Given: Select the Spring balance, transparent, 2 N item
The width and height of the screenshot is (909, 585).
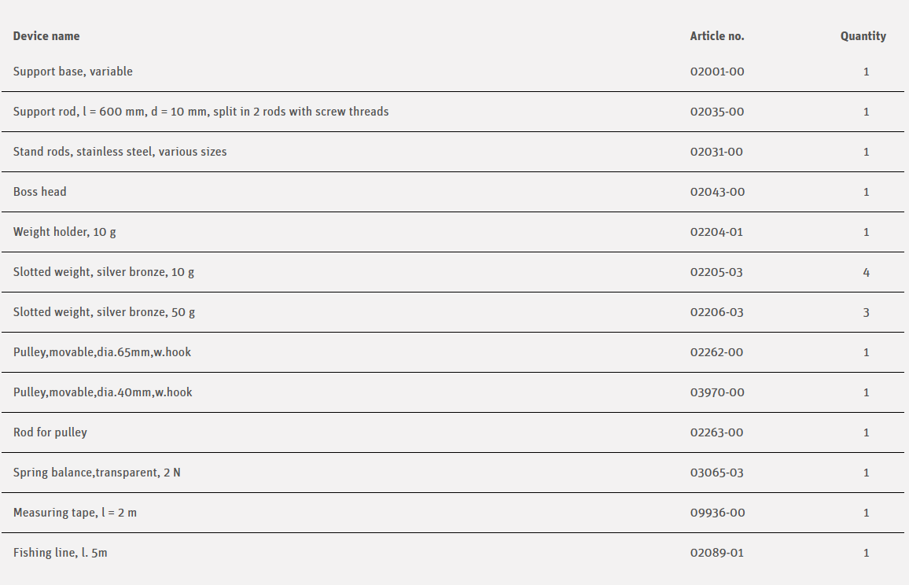Looking at the screenshot, I should click(97, 473).
